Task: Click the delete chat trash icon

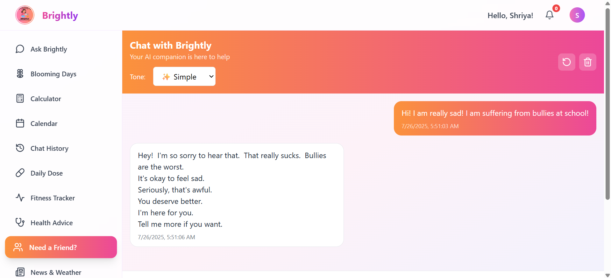Action: [x=587, y=62]
